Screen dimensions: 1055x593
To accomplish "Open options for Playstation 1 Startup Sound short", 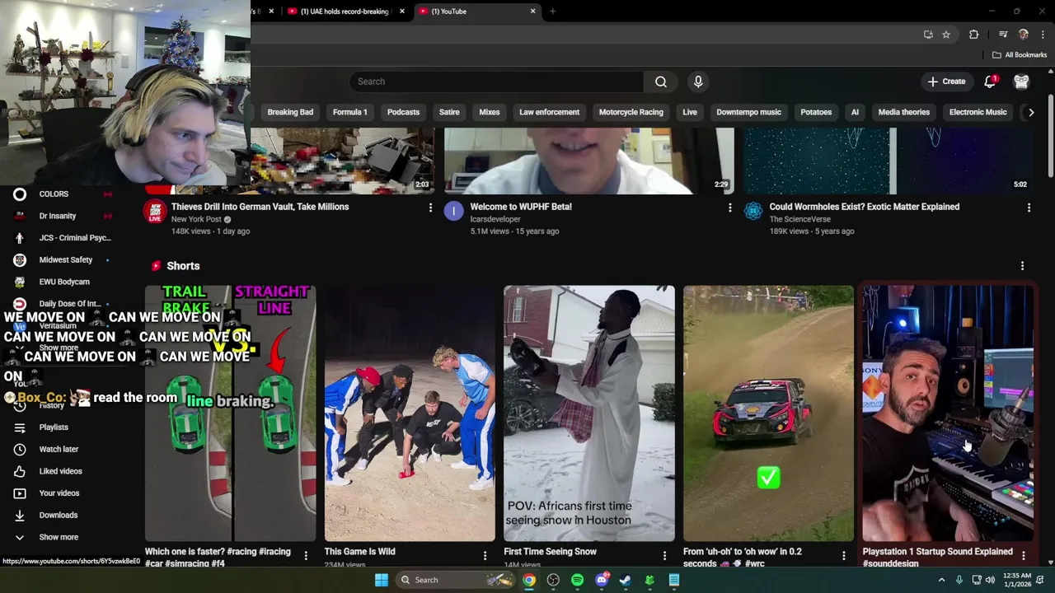I will pyautogui.click(x=1023, y=556).
